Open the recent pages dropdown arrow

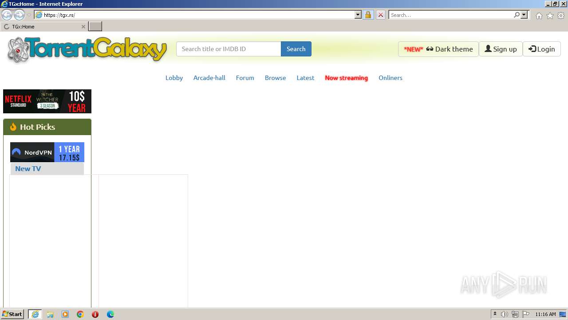29,15
